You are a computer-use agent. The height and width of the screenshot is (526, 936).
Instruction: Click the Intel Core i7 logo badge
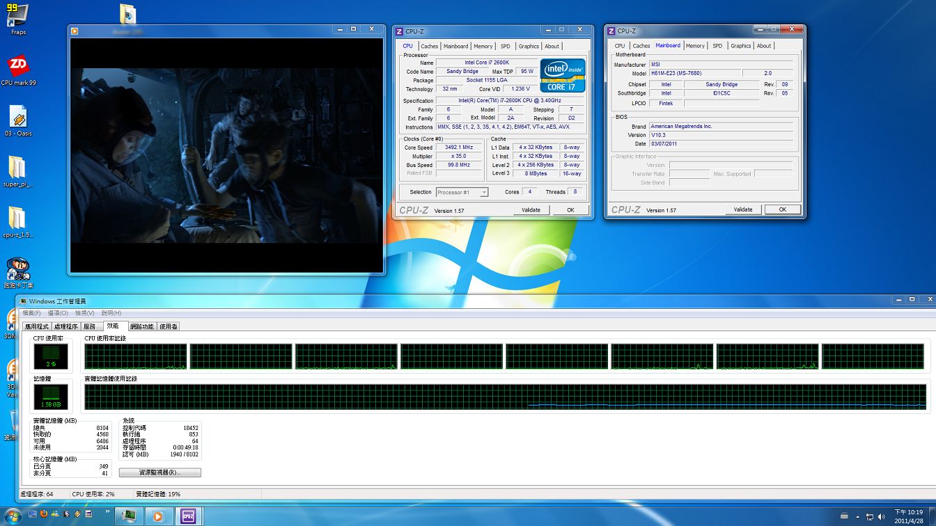pyautogui.click(x=563, y=76)
